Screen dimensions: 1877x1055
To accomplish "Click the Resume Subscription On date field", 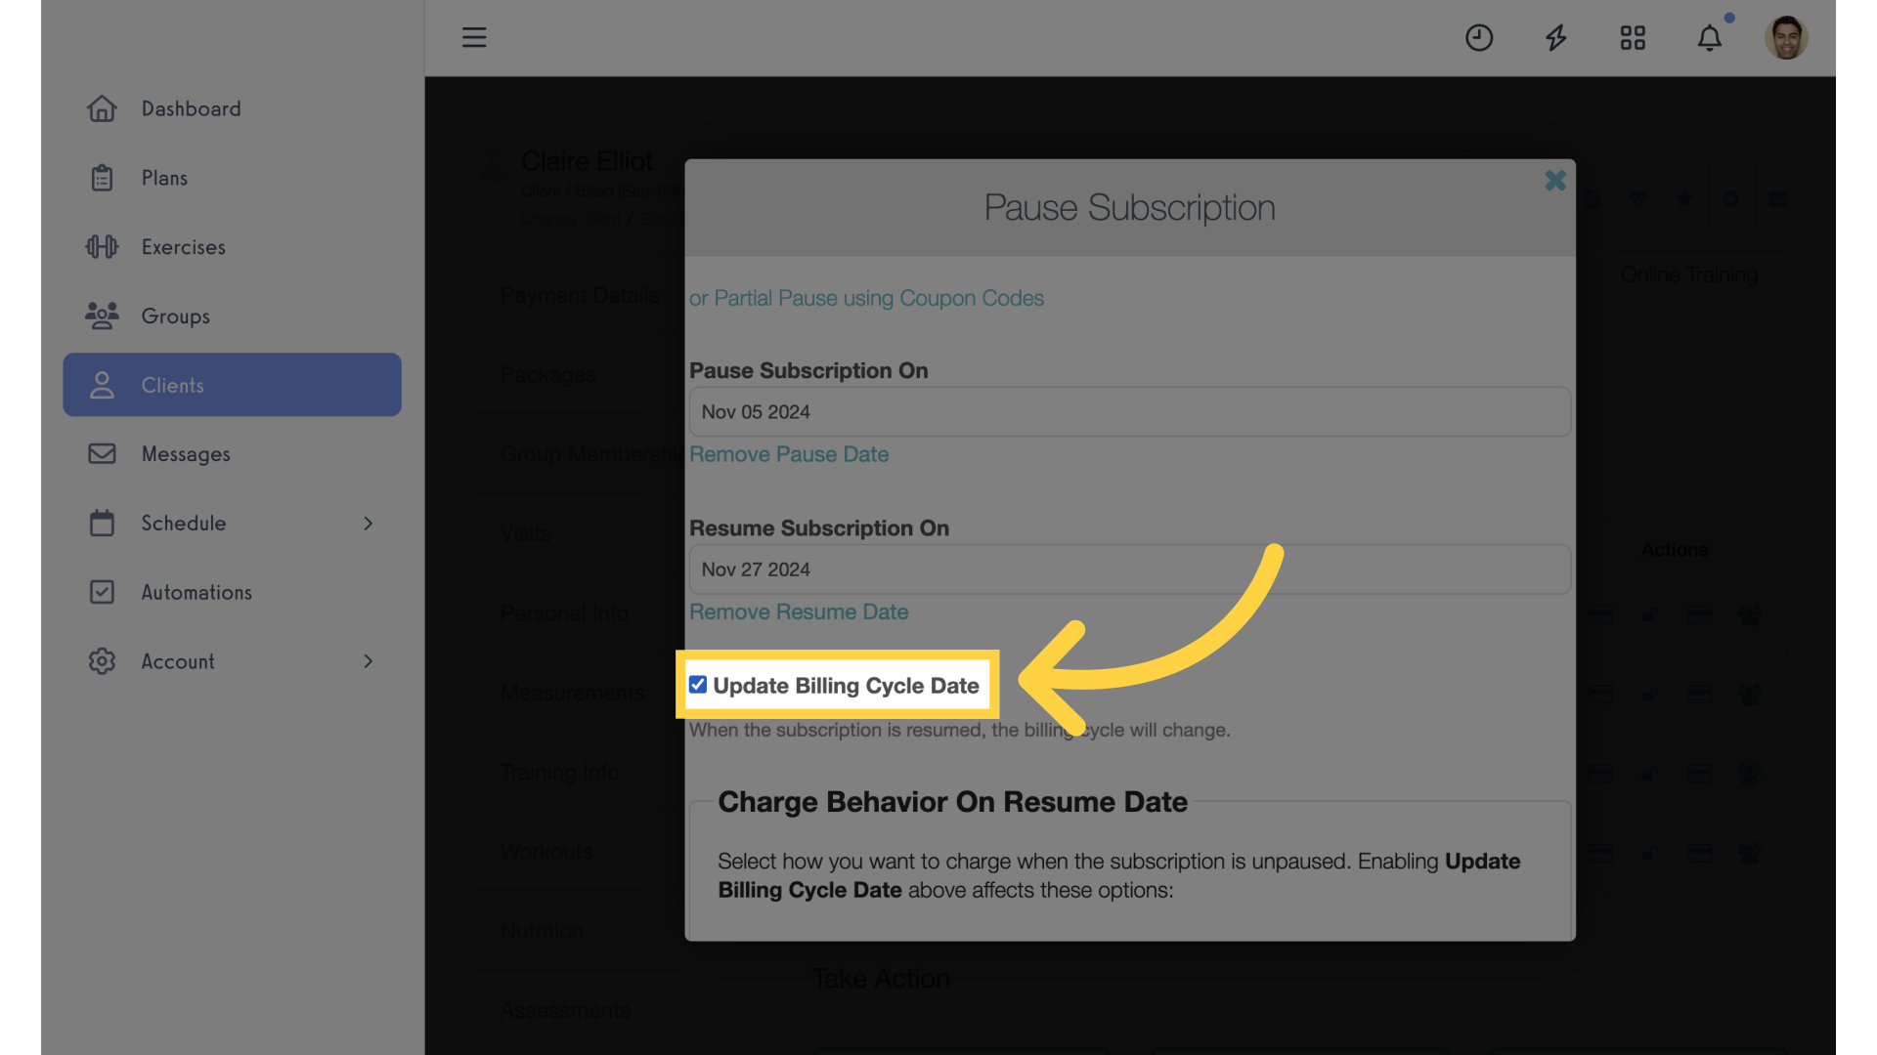I will pos(1130,570).
